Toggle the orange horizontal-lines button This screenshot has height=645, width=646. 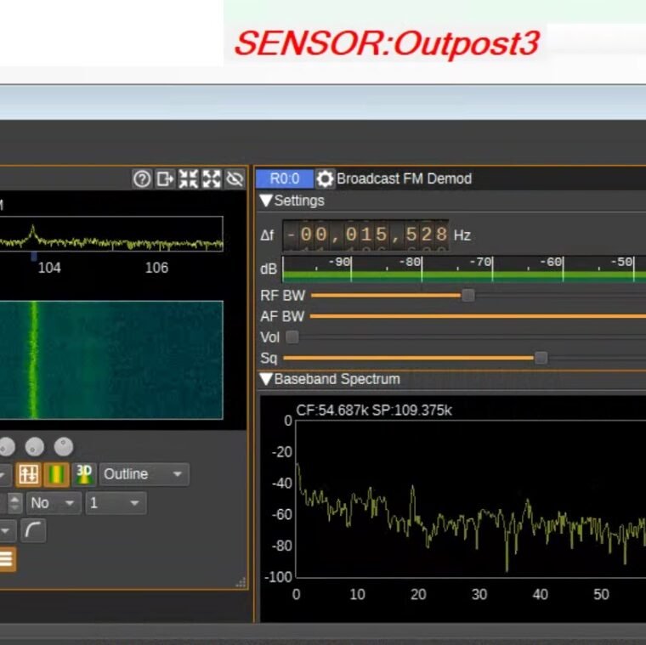click(6, 558)
